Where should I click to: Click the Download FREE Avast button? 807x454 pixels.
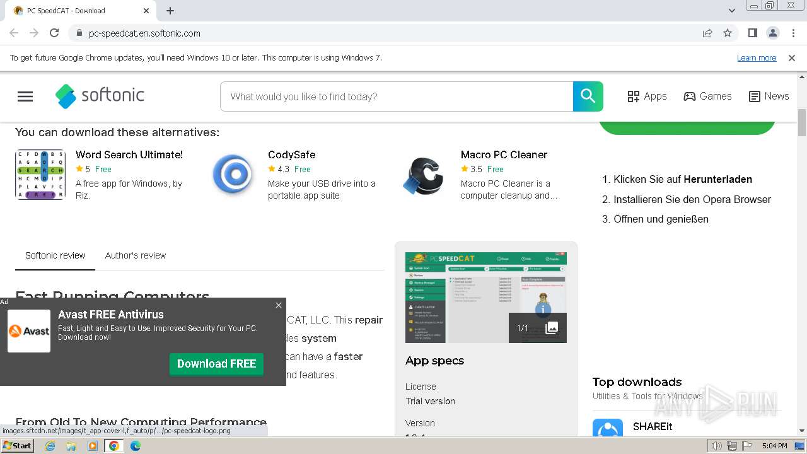pyautogui.click(x=216, y=364)
